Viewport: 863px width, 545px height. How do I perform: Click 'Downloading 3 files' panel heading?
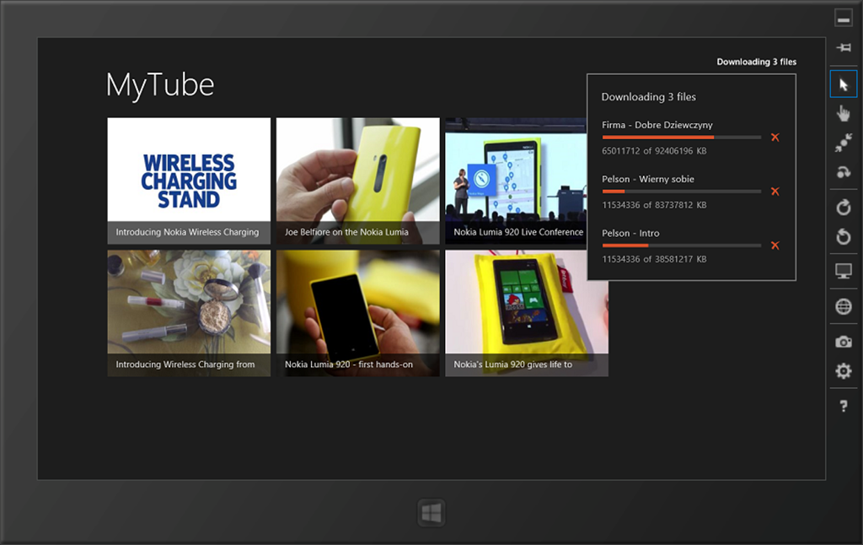(648, 97)
